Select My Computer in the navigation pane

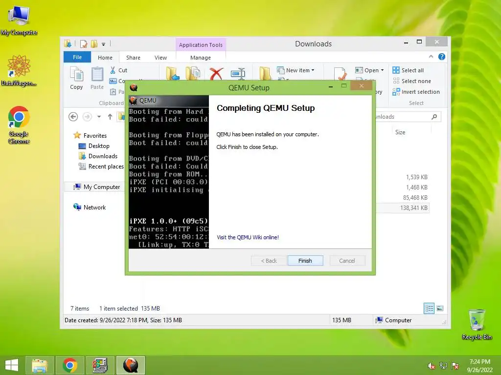click(96, 187)
